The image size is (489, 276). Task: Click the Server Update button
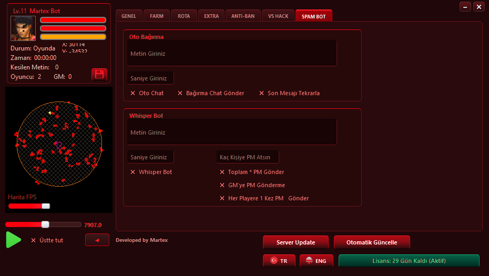[296, 242]
